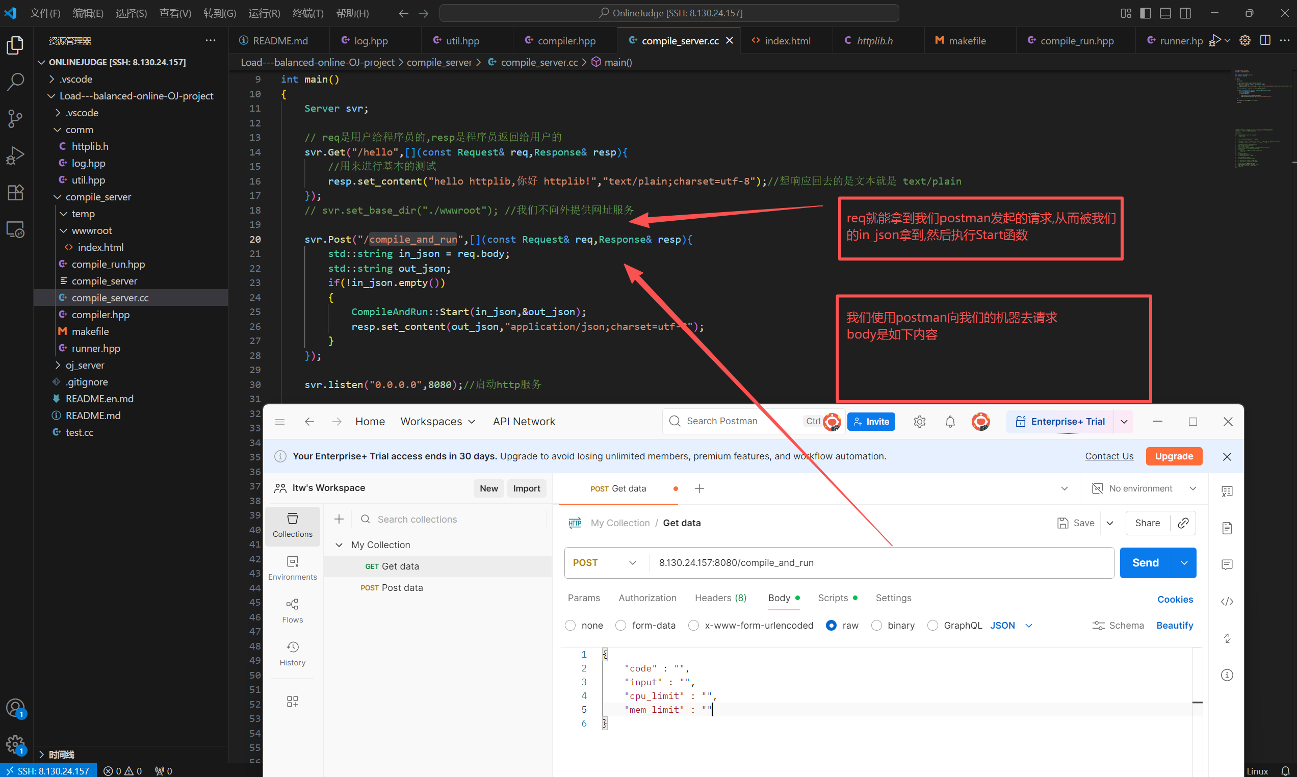Click blue Send button
1297x777 pixels.
point(1145,563)
